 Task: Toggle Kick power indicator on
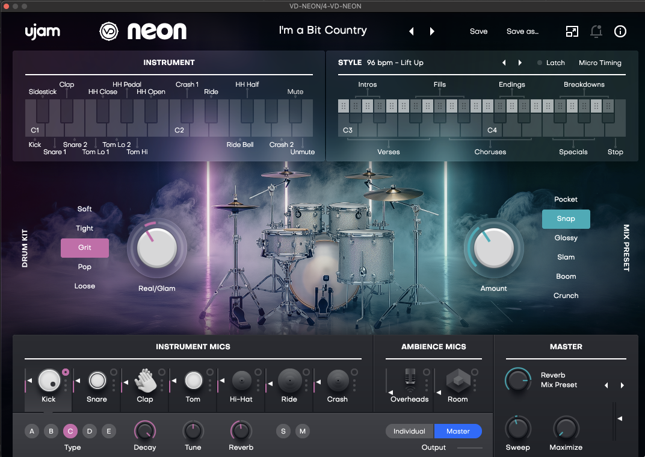click(x=66, y=372)
